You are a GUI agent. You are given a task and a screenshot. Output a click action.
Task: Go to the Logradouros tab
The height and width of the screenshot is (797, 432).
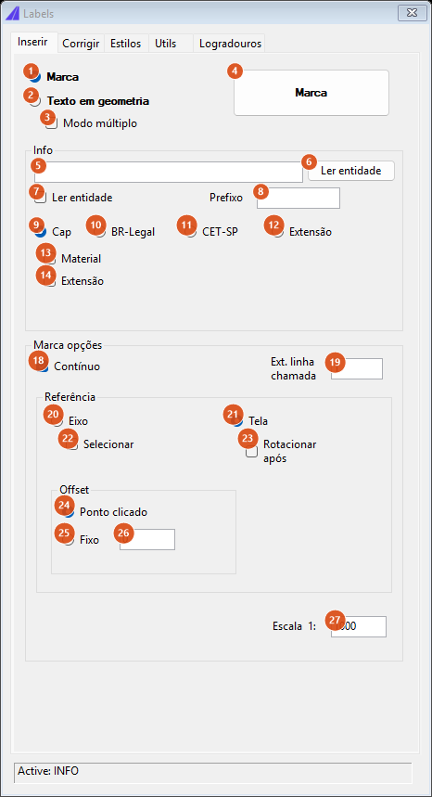click(230, 44)
